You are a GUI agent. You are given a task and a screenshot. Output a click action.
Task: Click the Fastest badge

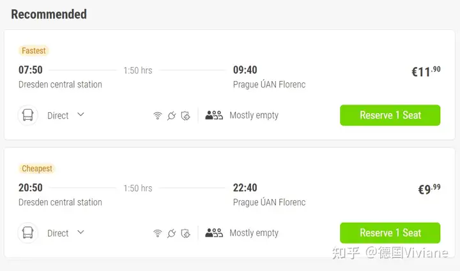pyautogui.click(x=34, y=50)
